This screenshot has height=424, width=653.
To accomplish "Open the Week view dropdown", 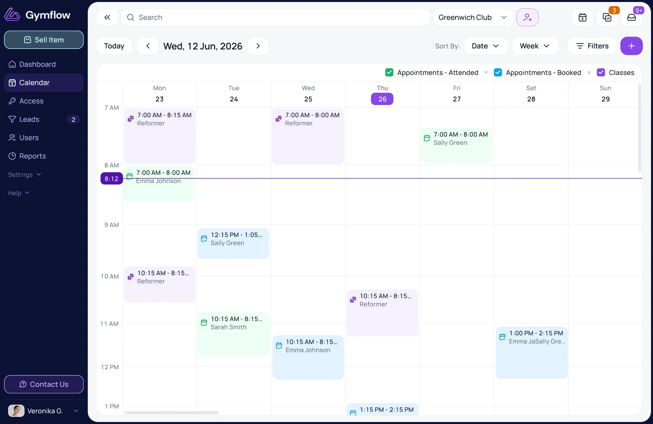I will click(535, 46).
